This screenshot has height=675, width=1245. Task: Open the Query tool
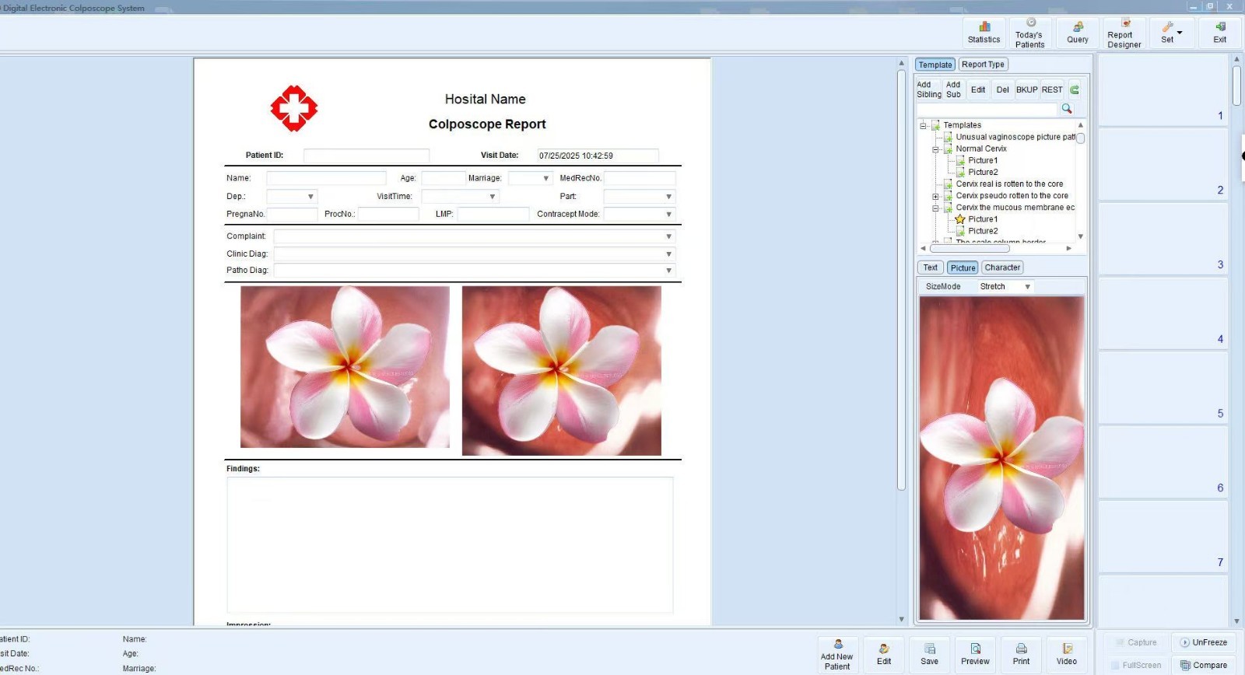(x=1078, y=33)
